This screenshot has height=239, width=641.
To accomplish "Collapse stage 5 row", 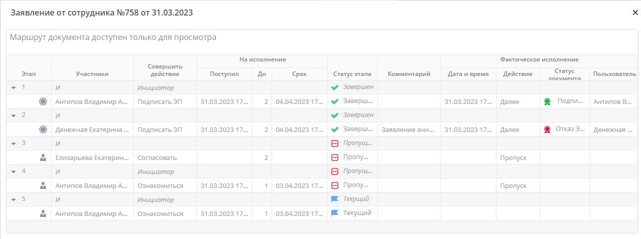I will [13, 199].
